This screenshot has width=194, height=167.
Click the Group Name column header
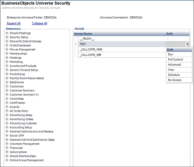(x=83, y=34)
